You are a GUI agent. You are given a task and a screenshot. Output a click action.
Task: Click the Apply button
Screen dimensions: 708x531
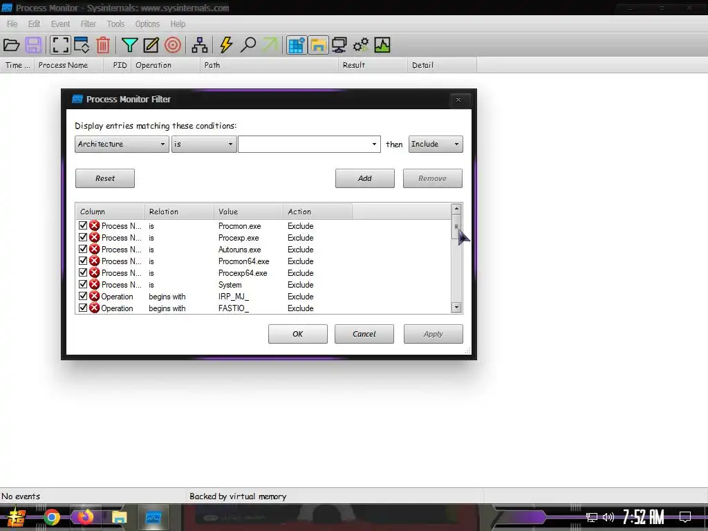point(434,334)
